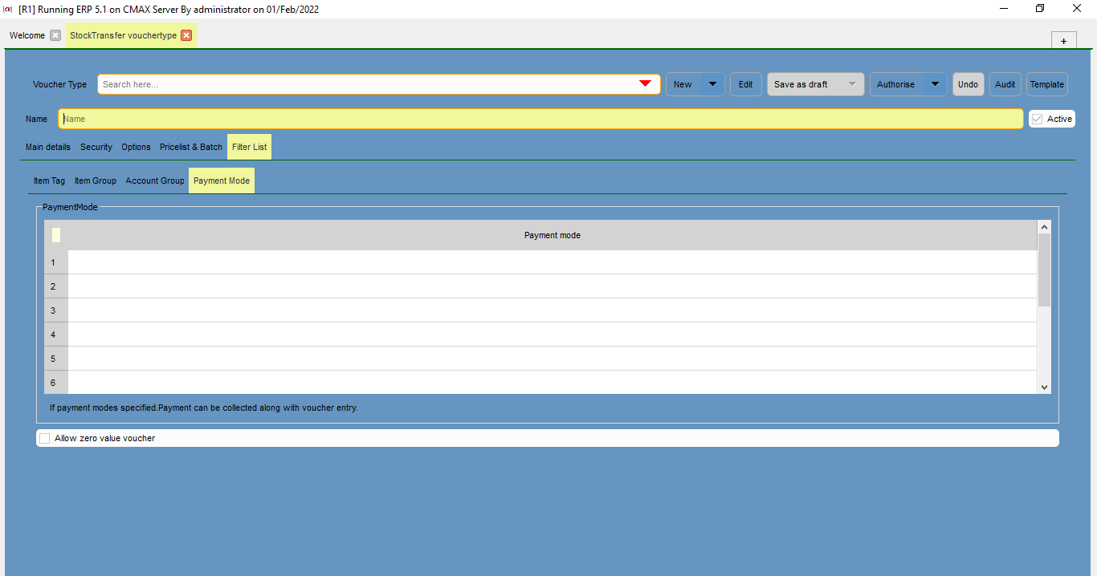This screenshot has width=1097, height=576.
Task: Click the plus icon to open a new tab
Action: click(x=1063, y=39)
